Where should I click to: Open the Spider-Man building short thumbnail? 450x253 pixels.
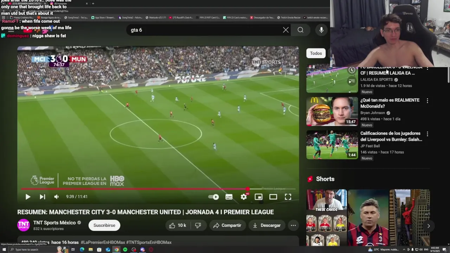tap(410, 218)
